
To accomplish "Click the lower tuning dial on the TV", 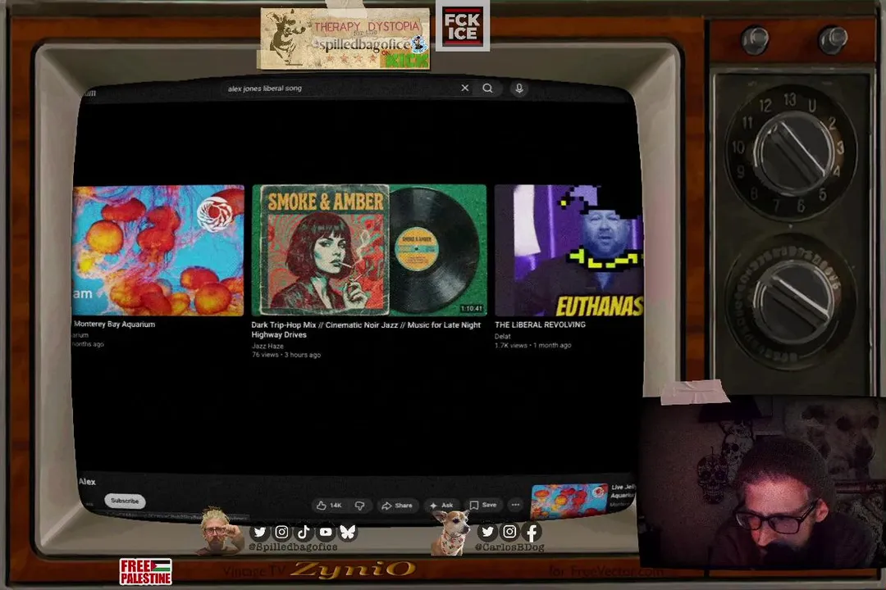I will [790, 301].
